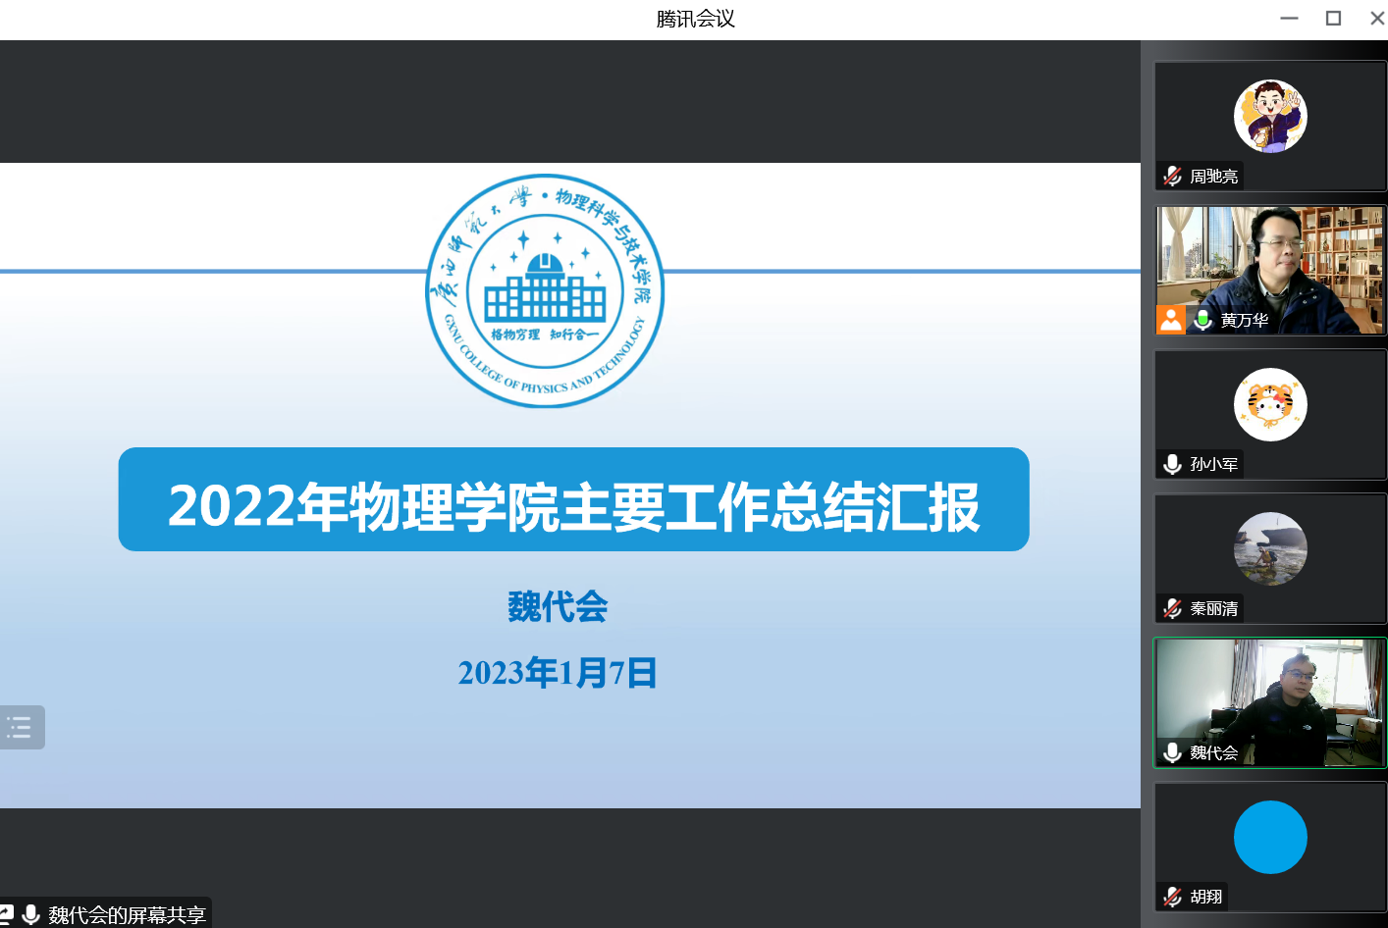
Task: Click 胡翔's blue circle avatar
Action: click(x=1270, y=837)
